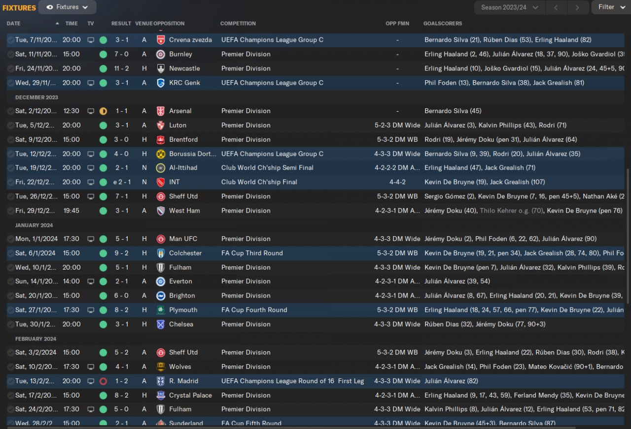Click the yellow draw indicator for Arsenal match
This screenshot has width=631, height=429.
coord(103,111)
